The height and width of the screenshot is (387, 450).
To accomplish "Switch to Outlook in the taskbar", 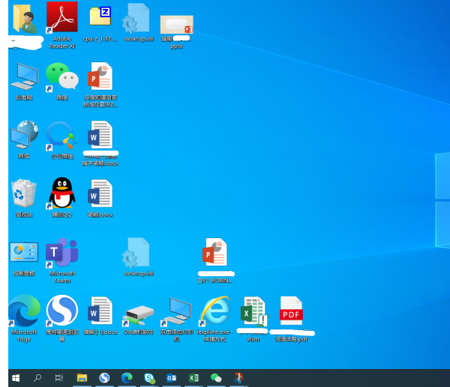I will (x=171, y=378).
